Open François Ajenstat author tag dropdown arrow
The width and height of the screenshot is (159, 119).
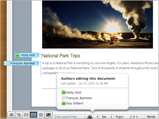point(37,63)
